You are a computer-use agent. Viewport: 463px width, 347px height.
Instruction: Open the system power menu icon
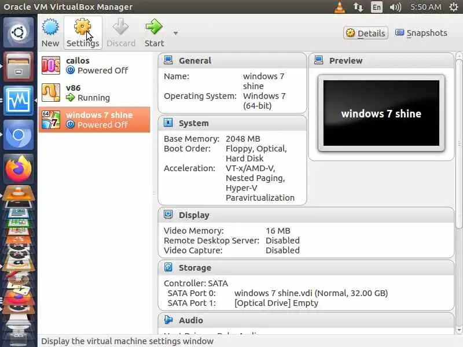coord(454,7)
